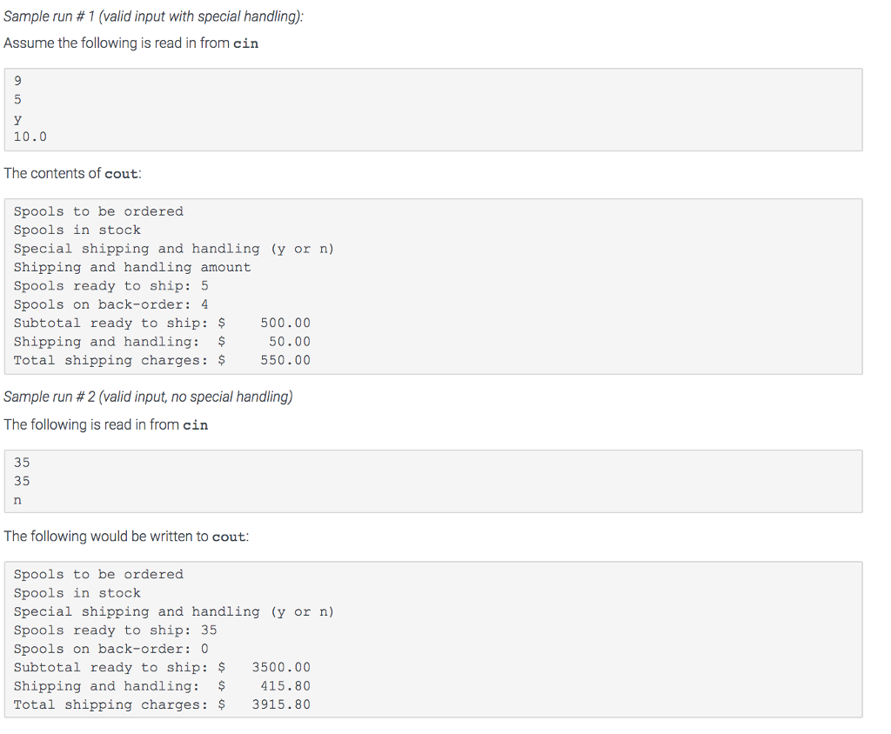This screenshot has height=734, width=891.
Task: Click "Subtotal ready to ship: $ 3500.00" line
Action: [x=161, y=667]
